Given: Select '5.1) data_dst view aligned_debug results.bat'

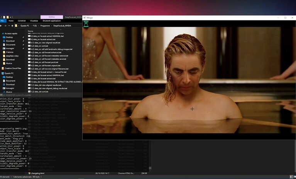Looking at the screenshot, I should (x=47, y=88).
